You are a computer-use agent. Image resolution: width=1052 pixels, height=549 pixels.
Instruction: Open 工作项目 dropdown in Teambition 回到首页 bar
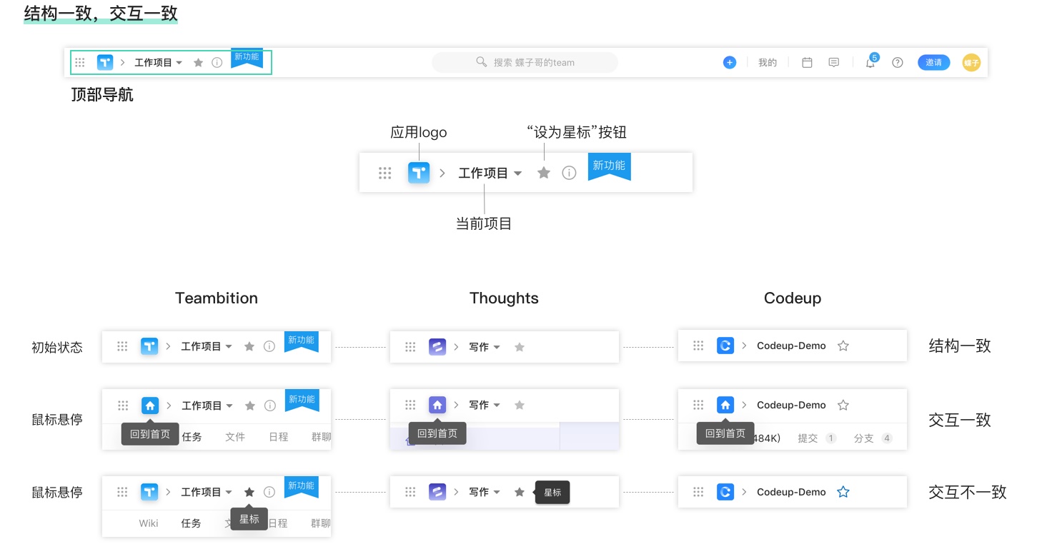207,406
